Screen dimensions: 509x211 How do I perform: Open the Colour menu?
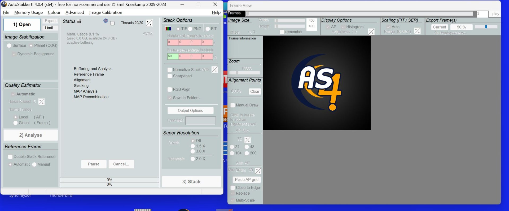pyautogui.click(x=54, y=12)
